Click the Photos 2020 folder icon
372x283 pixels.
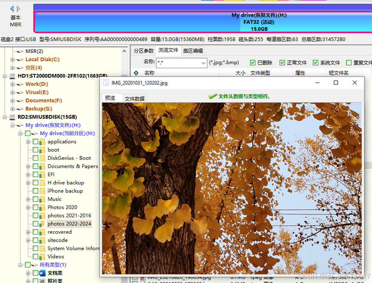pos(42,208)
